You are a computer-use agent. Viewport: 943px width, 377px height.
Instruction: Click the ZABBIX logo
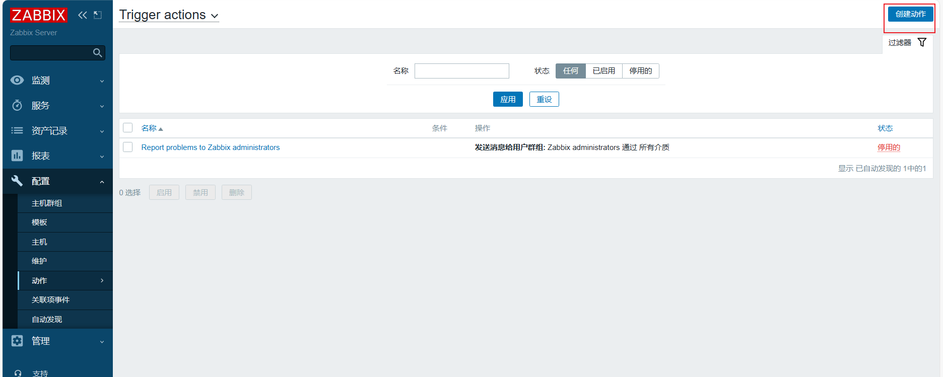pyautogui.click(x=38, y=15)
